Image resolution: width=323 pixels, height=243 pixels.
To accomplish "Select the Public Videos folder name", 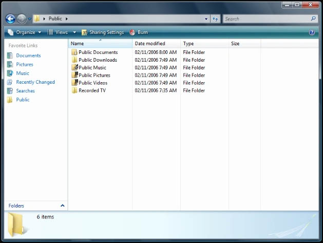I will click(x=93, y=83).
